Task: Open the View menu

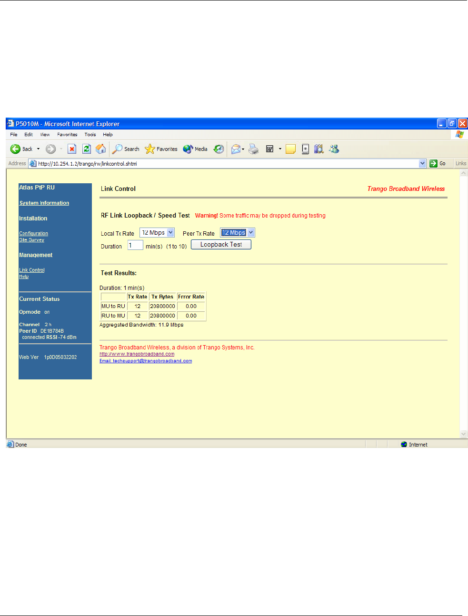Action: point(45,134)
